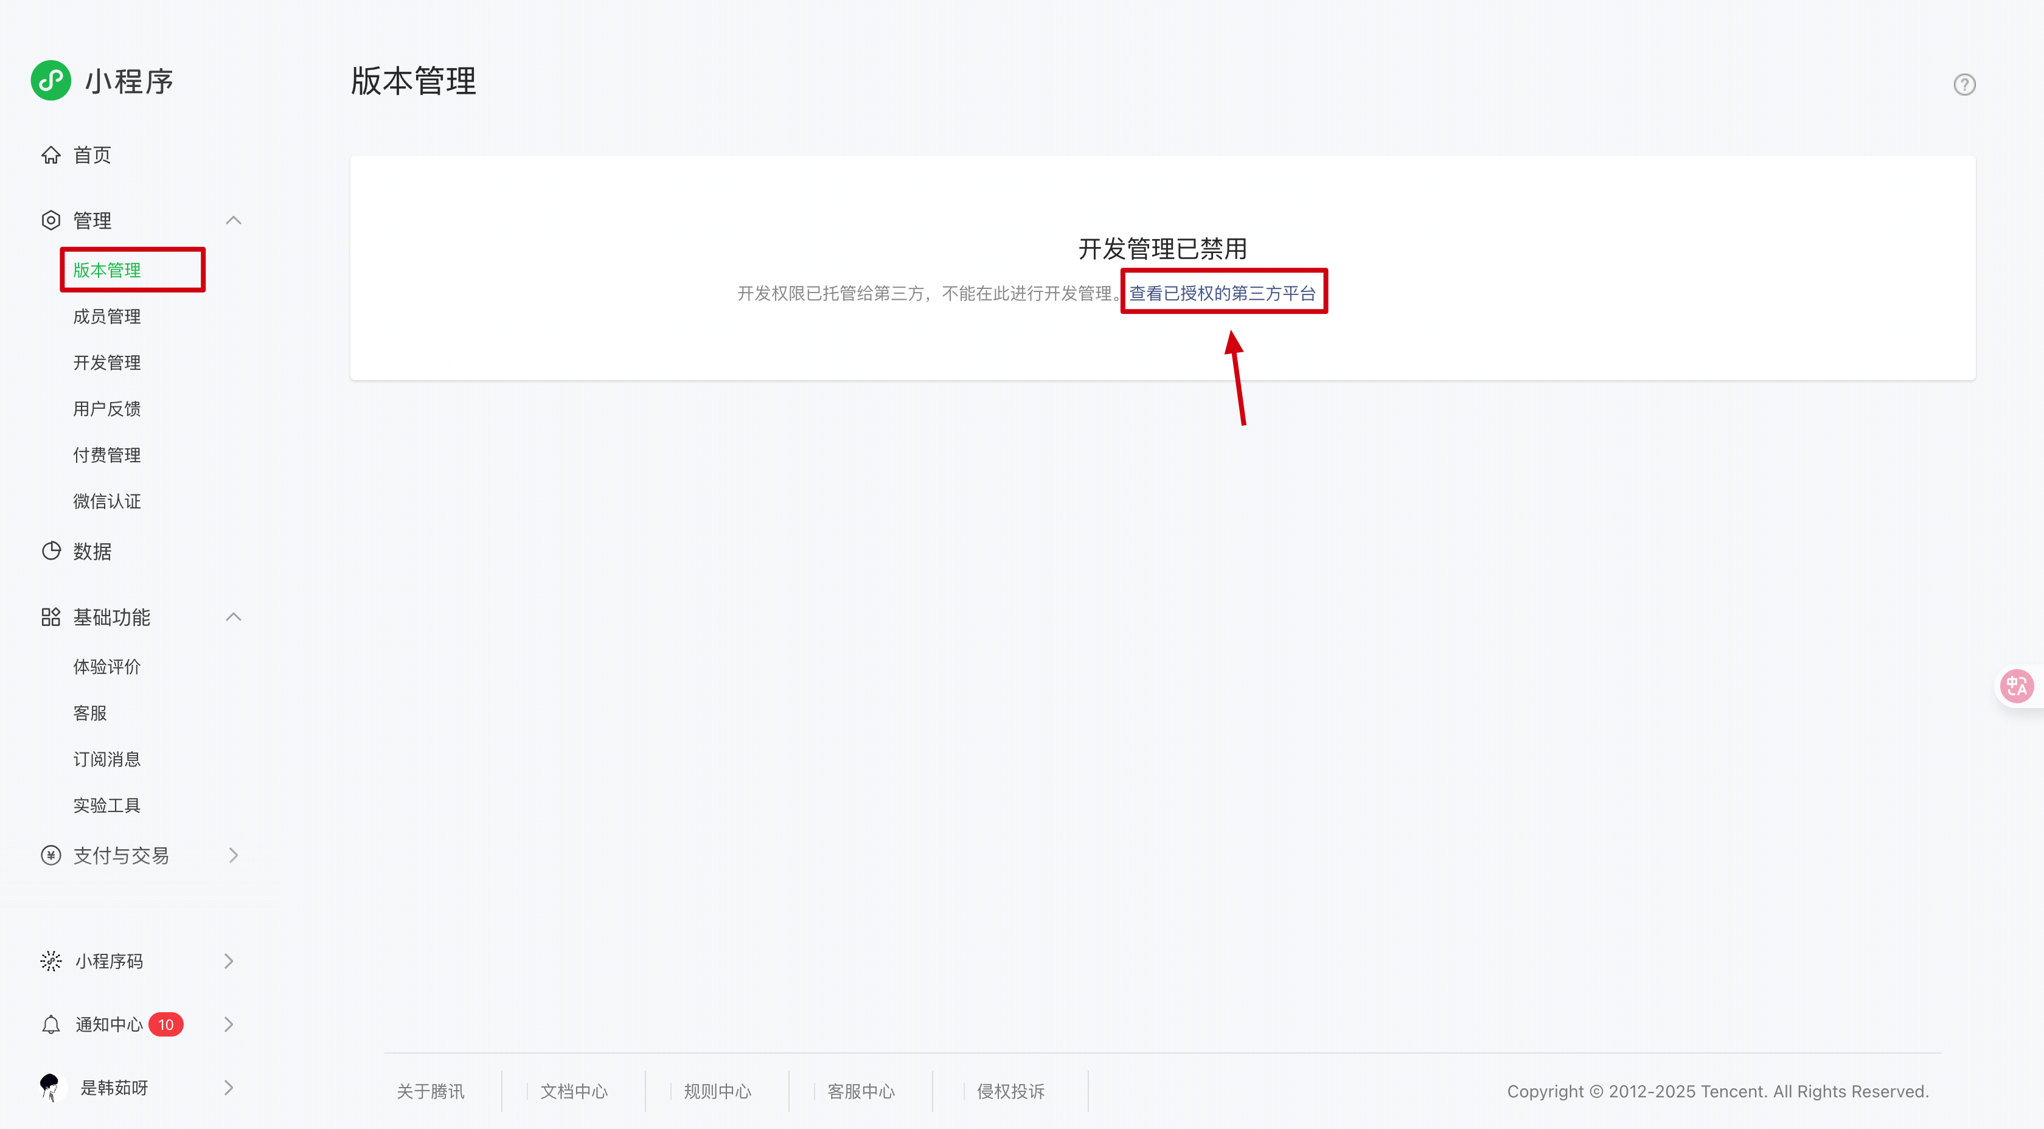Image resolution: width=2044 pixels, height=1129 pixels.
Task: Click the 小程序码 sparkle icon
Action: pyautogui.click(x=50, y=961)
